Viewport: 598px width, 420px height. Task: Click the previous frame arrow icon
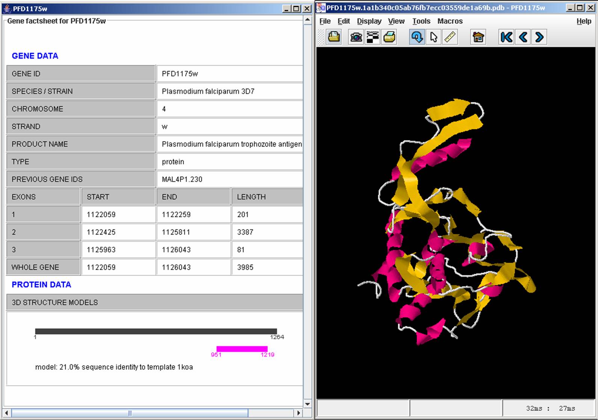tap(523, 37)
